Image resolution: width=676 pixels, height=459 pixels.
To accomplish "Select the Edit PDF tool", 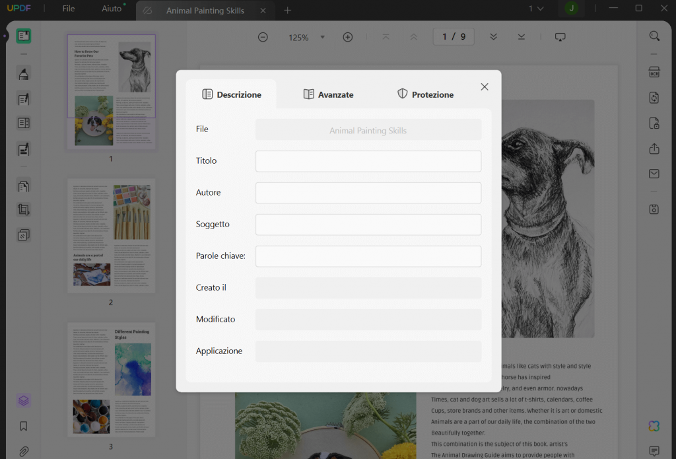I will tap(24, 97).
